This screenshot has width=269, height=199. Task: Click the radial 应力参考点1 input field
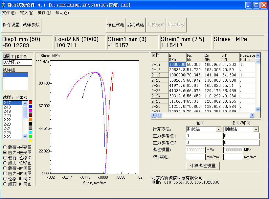tap(241, 136)
